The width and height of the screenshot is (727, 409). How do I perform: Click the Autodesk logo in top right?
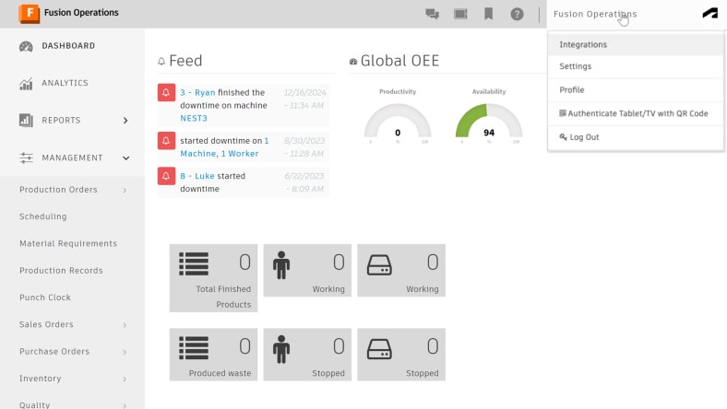pos(709,14)
